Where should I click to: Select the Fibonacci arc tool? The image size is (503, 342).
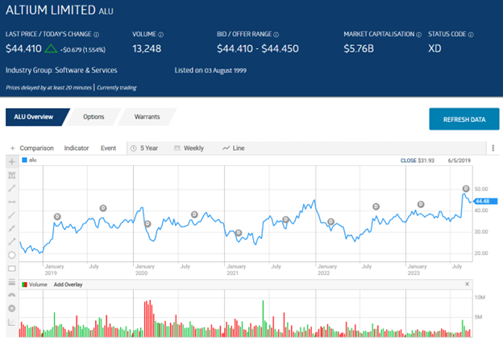point(12,295)
